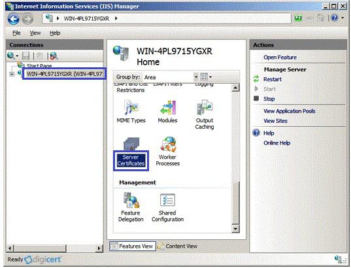Select Start Page in the connections tree
351x268 pixels.
click(x=39, y=65)
